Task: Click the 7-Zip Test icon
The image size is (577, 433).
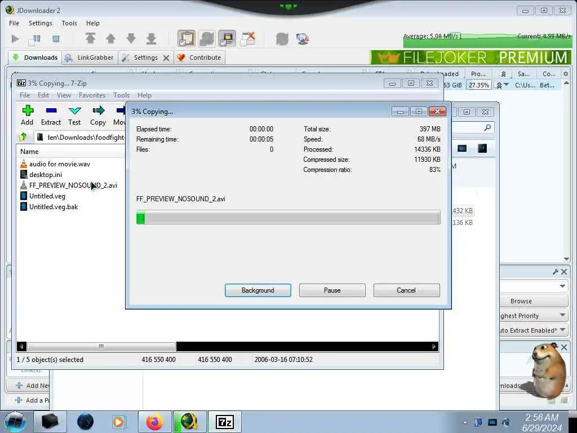Action: tap(74, 115)
